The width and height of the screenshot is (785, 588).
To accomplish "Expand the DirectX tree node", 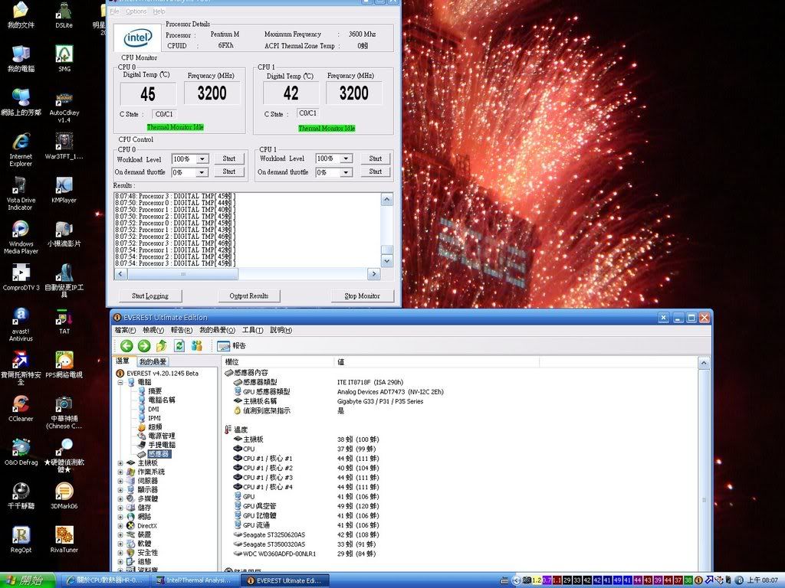I will click(120, 526).
